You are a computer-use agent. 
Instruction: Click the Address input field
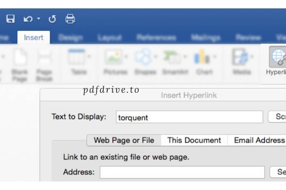point(182,172)
